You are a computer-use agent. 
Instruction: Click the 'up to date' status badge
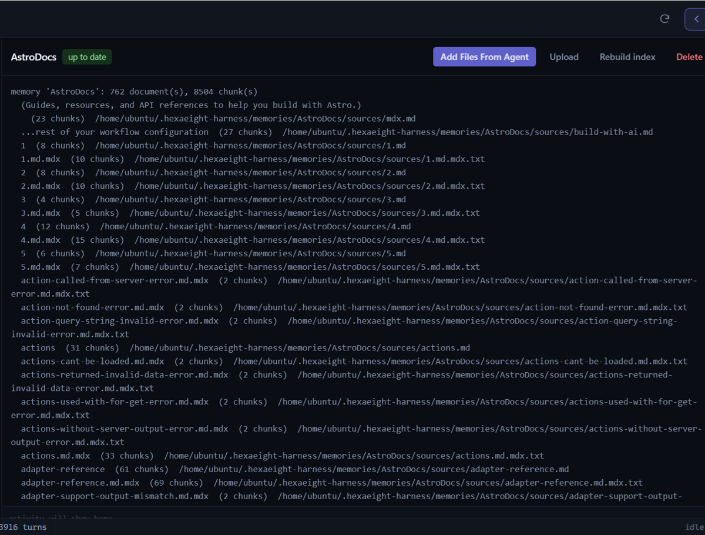tap(87, 57)
